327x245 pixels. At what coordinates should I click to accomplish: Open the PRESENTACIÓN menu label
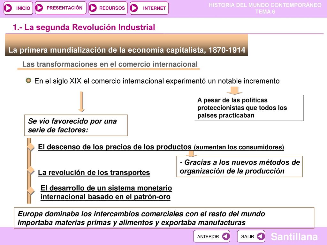[65, 8]
